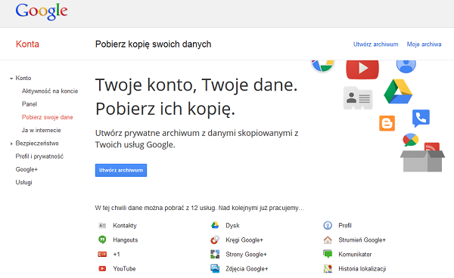
Task: Click the blue phone bubble illustration
Action: (x=421, y=118)
